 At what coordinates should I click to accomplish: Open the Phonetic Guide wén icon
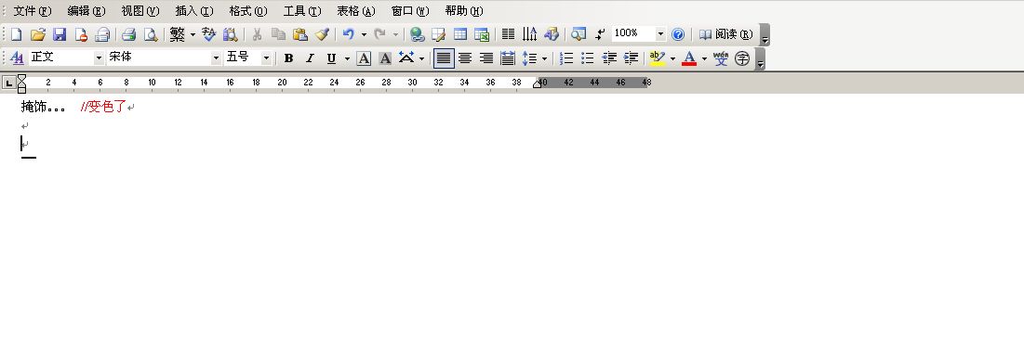tap(721, 58)
